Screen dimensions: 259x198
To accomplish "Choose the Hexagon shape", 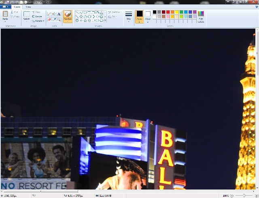I will (x=89, y=17).
